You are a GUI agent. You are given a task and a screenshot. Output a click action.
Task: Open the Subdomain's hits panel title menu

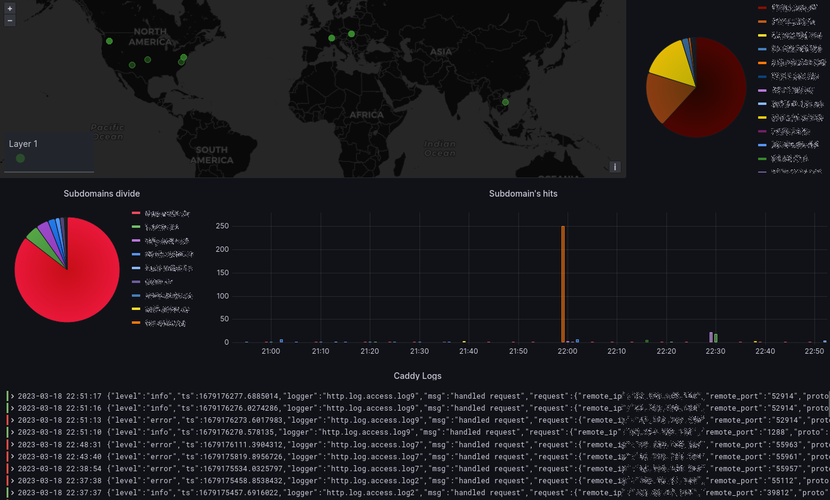pyautogui.click(x=523, y=194)
